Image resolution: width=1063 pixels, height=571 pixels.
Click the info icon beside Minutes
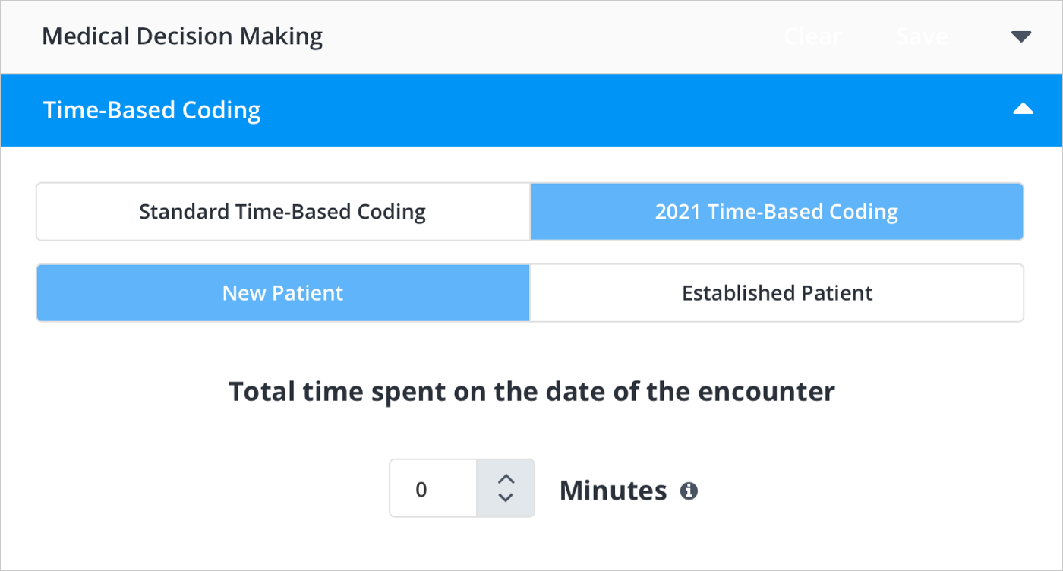(689, 491)
